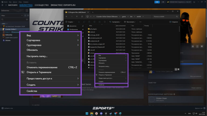207x116 pixels.
Task: Click the delete trash icon in Explorer toolbar
Action: click(105, 22)
